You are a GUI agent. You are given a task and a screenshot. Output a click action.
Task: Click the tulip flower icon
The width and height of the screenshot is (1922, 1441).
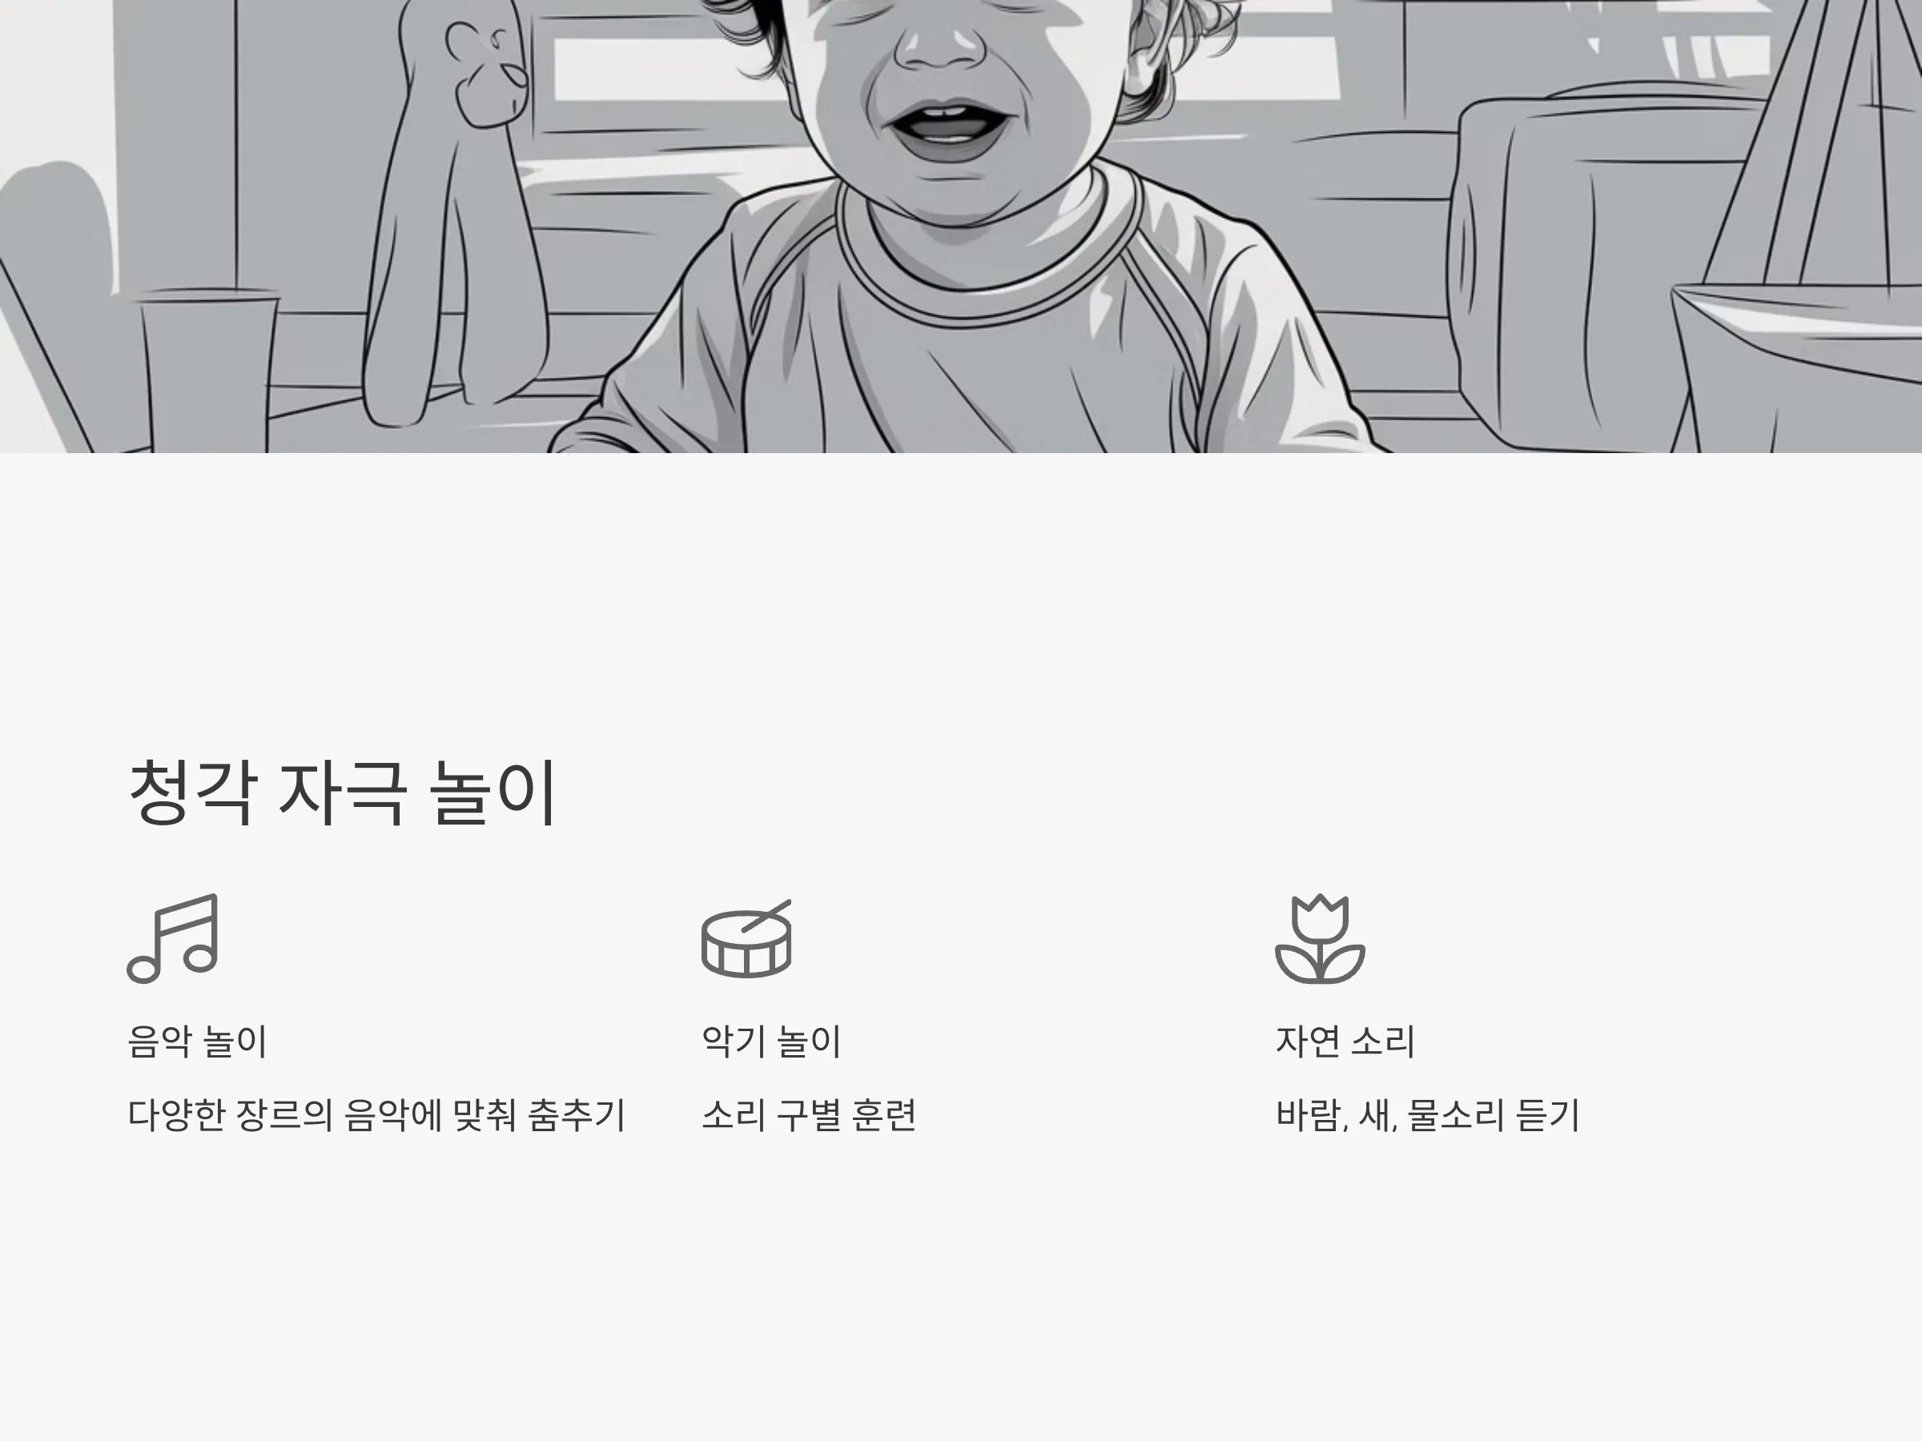tap(1320, 938)
